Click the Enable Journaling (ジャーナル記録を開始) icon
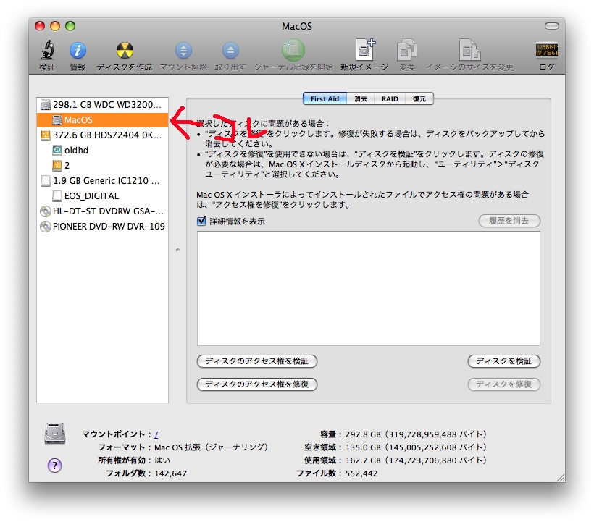This screenshot has height=522, width=594. point(293,50)
